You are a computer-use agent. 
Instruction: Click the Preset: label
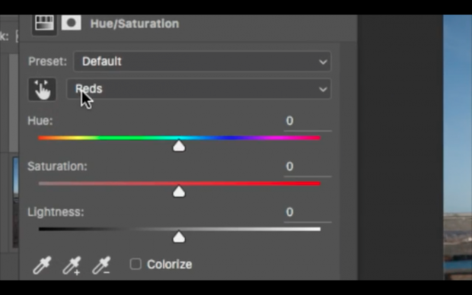click(x=47, y=62)
